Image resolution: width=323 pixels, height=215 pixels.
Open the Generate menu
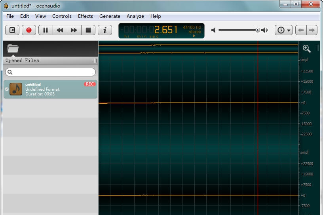pyautogui.click(x=110, y=16)
